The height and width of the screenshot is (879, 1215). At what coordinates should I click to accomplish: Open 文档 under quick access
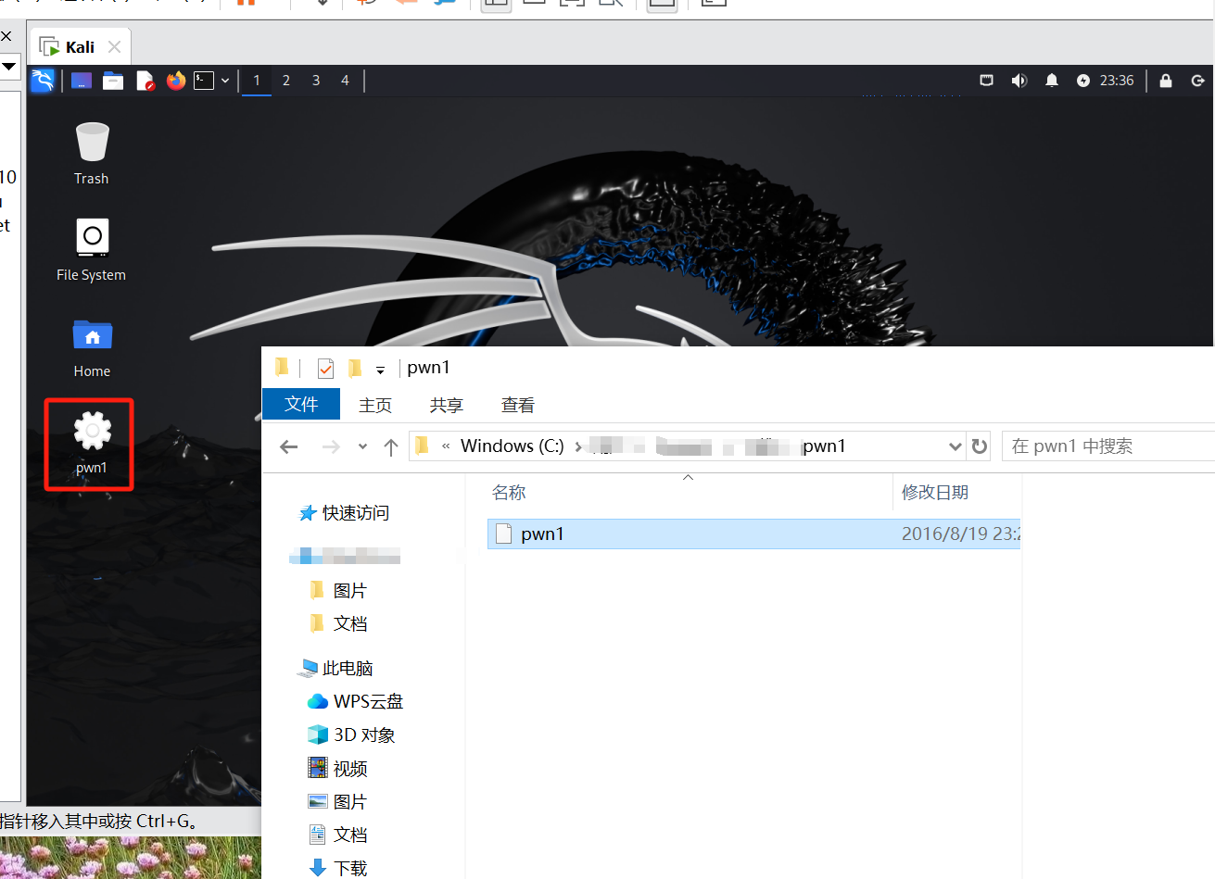[339, 624]
